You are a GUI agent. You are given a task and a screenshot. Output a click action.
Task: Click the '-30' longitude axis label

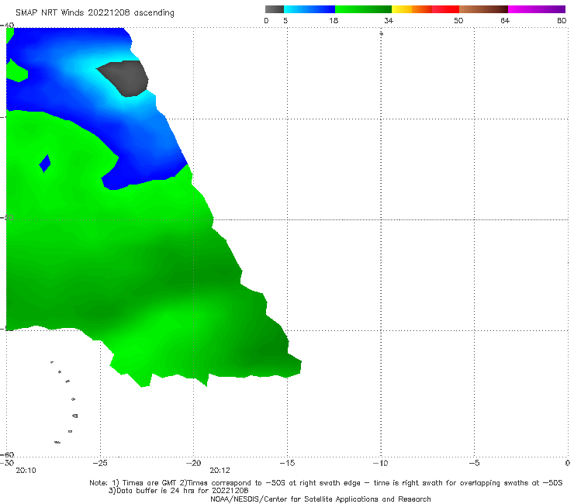pyautogui.click(x=7, y=463)
